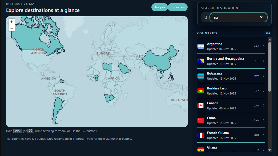Click the 195 countries count badge
The width and height of the screenshot is (278, 156).
tap(268, 33)
